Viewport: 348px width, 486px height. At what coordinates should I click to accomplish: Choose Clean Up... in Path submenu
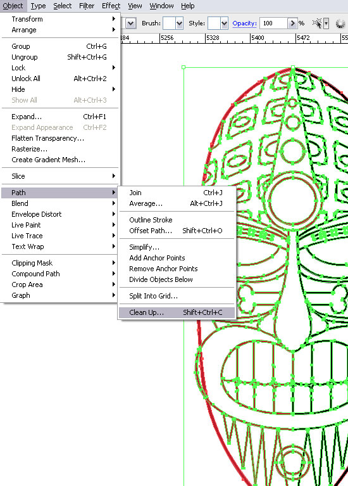177,312
